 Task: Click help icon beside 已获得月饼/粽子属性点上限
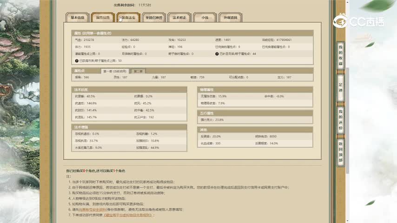77,61
